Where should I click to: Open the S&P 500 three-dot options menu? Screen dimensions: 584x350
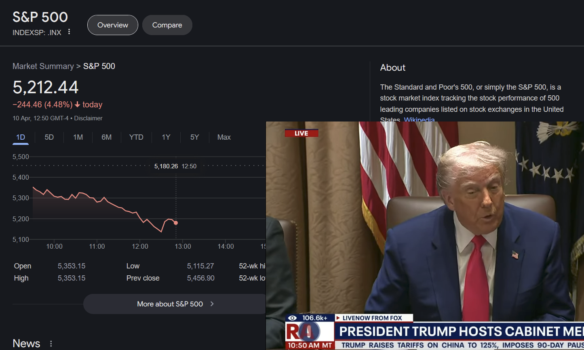click(69, 32)
